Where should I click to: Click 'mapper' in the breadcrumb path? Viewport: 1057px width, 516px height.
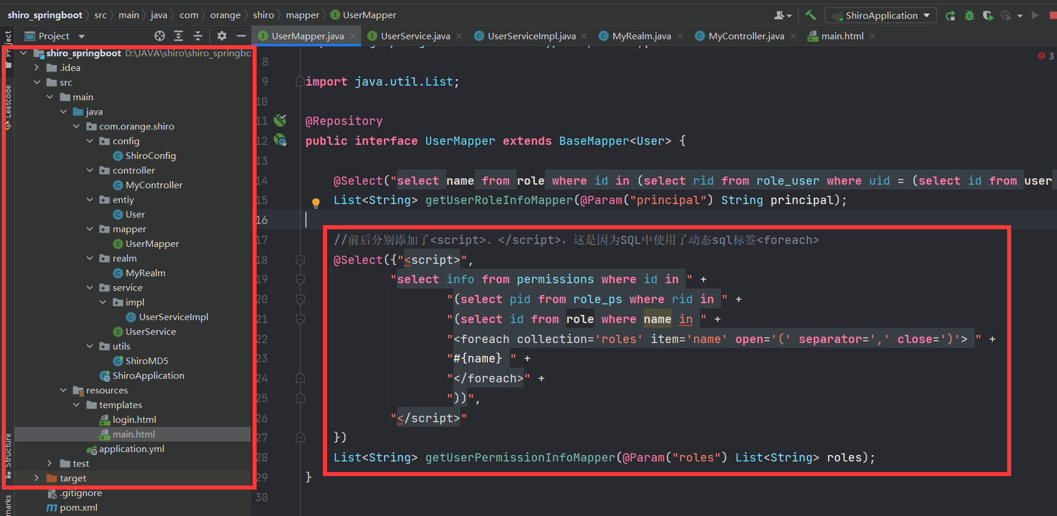302,15
